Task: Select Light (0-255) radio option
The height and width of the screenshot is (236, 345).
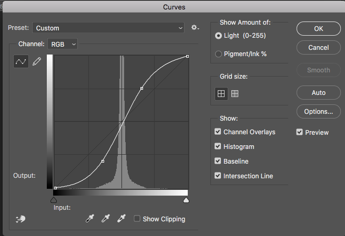Action: pos(219,36)
